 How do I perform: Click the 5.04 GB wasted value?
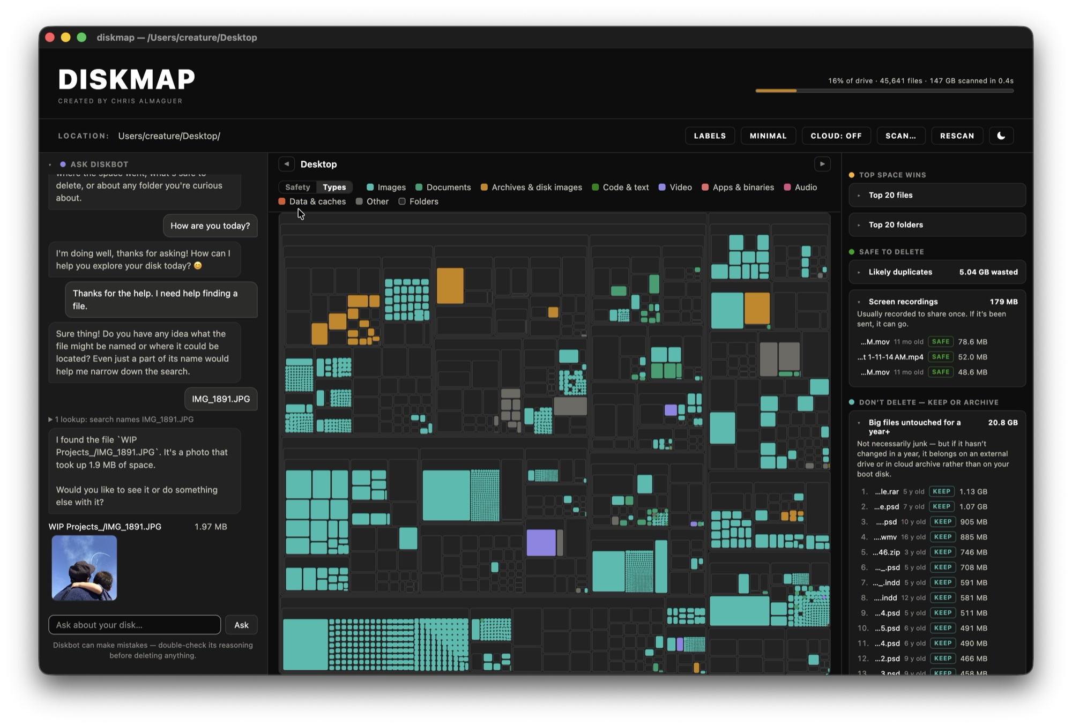[988, 272]
